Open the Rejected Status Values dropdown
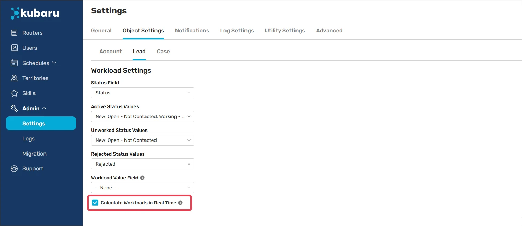Image resolution: width=522 pixels, height=226 pixels. [x=143, y=164]
